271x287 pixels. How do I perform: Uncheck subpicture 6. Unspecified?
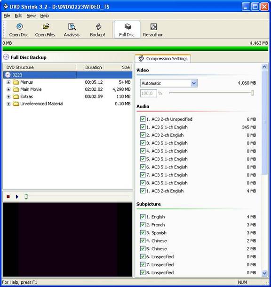click(143, 256)
